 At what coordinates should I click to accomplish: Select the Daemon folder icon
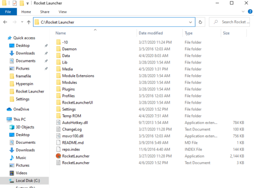coord(58,49)
